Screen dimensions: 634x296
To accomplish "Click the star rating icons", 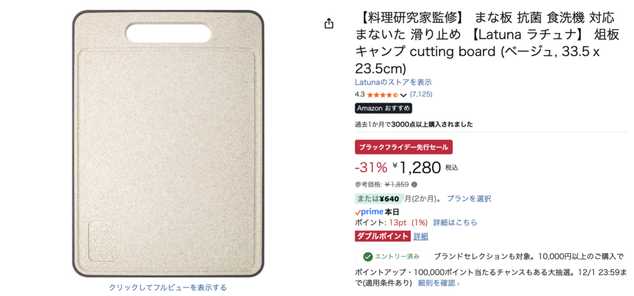I will click(383, 95).
